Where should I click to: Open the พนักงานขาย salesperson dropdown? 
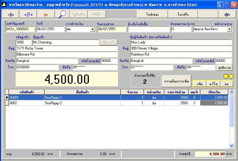click(x=229, y=29)
